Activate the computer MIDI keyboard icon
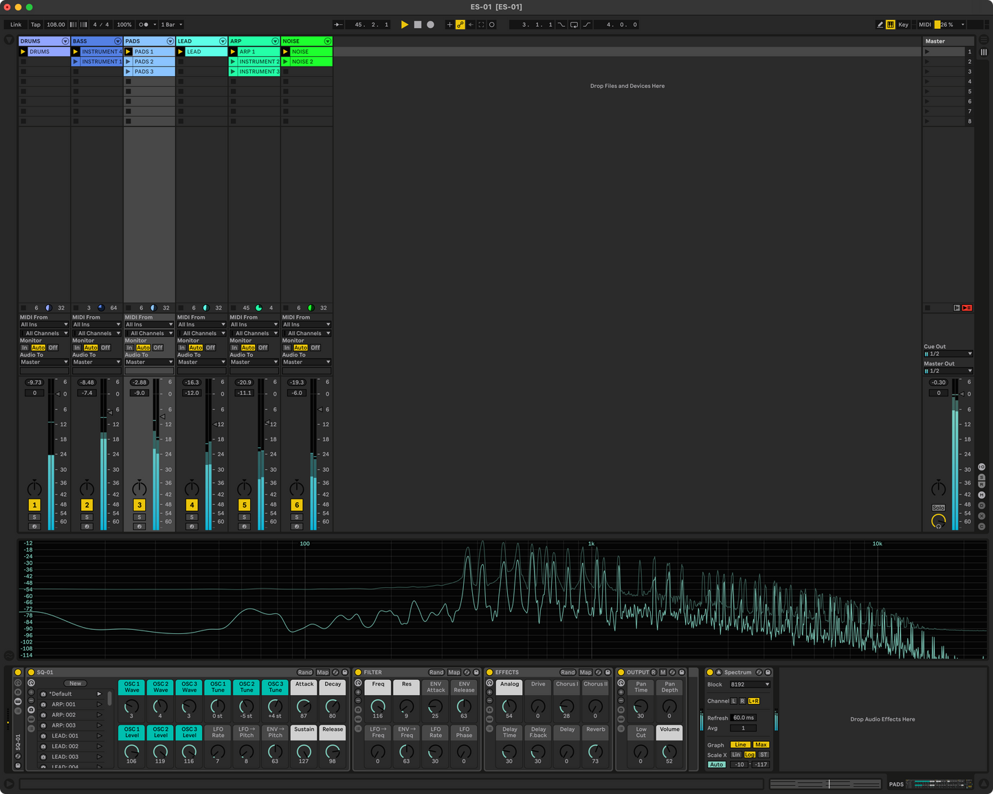 coord(890,24)
